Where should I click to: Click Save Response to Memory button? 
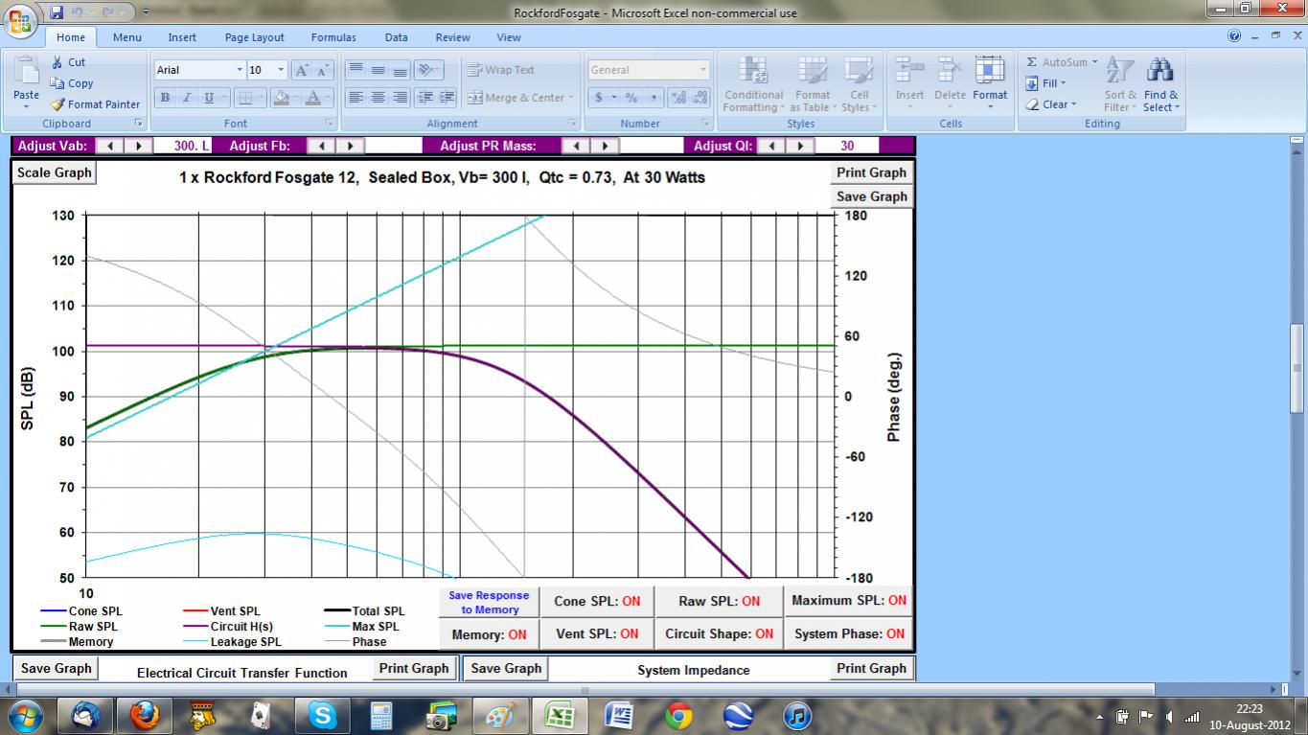pos(489,602)
